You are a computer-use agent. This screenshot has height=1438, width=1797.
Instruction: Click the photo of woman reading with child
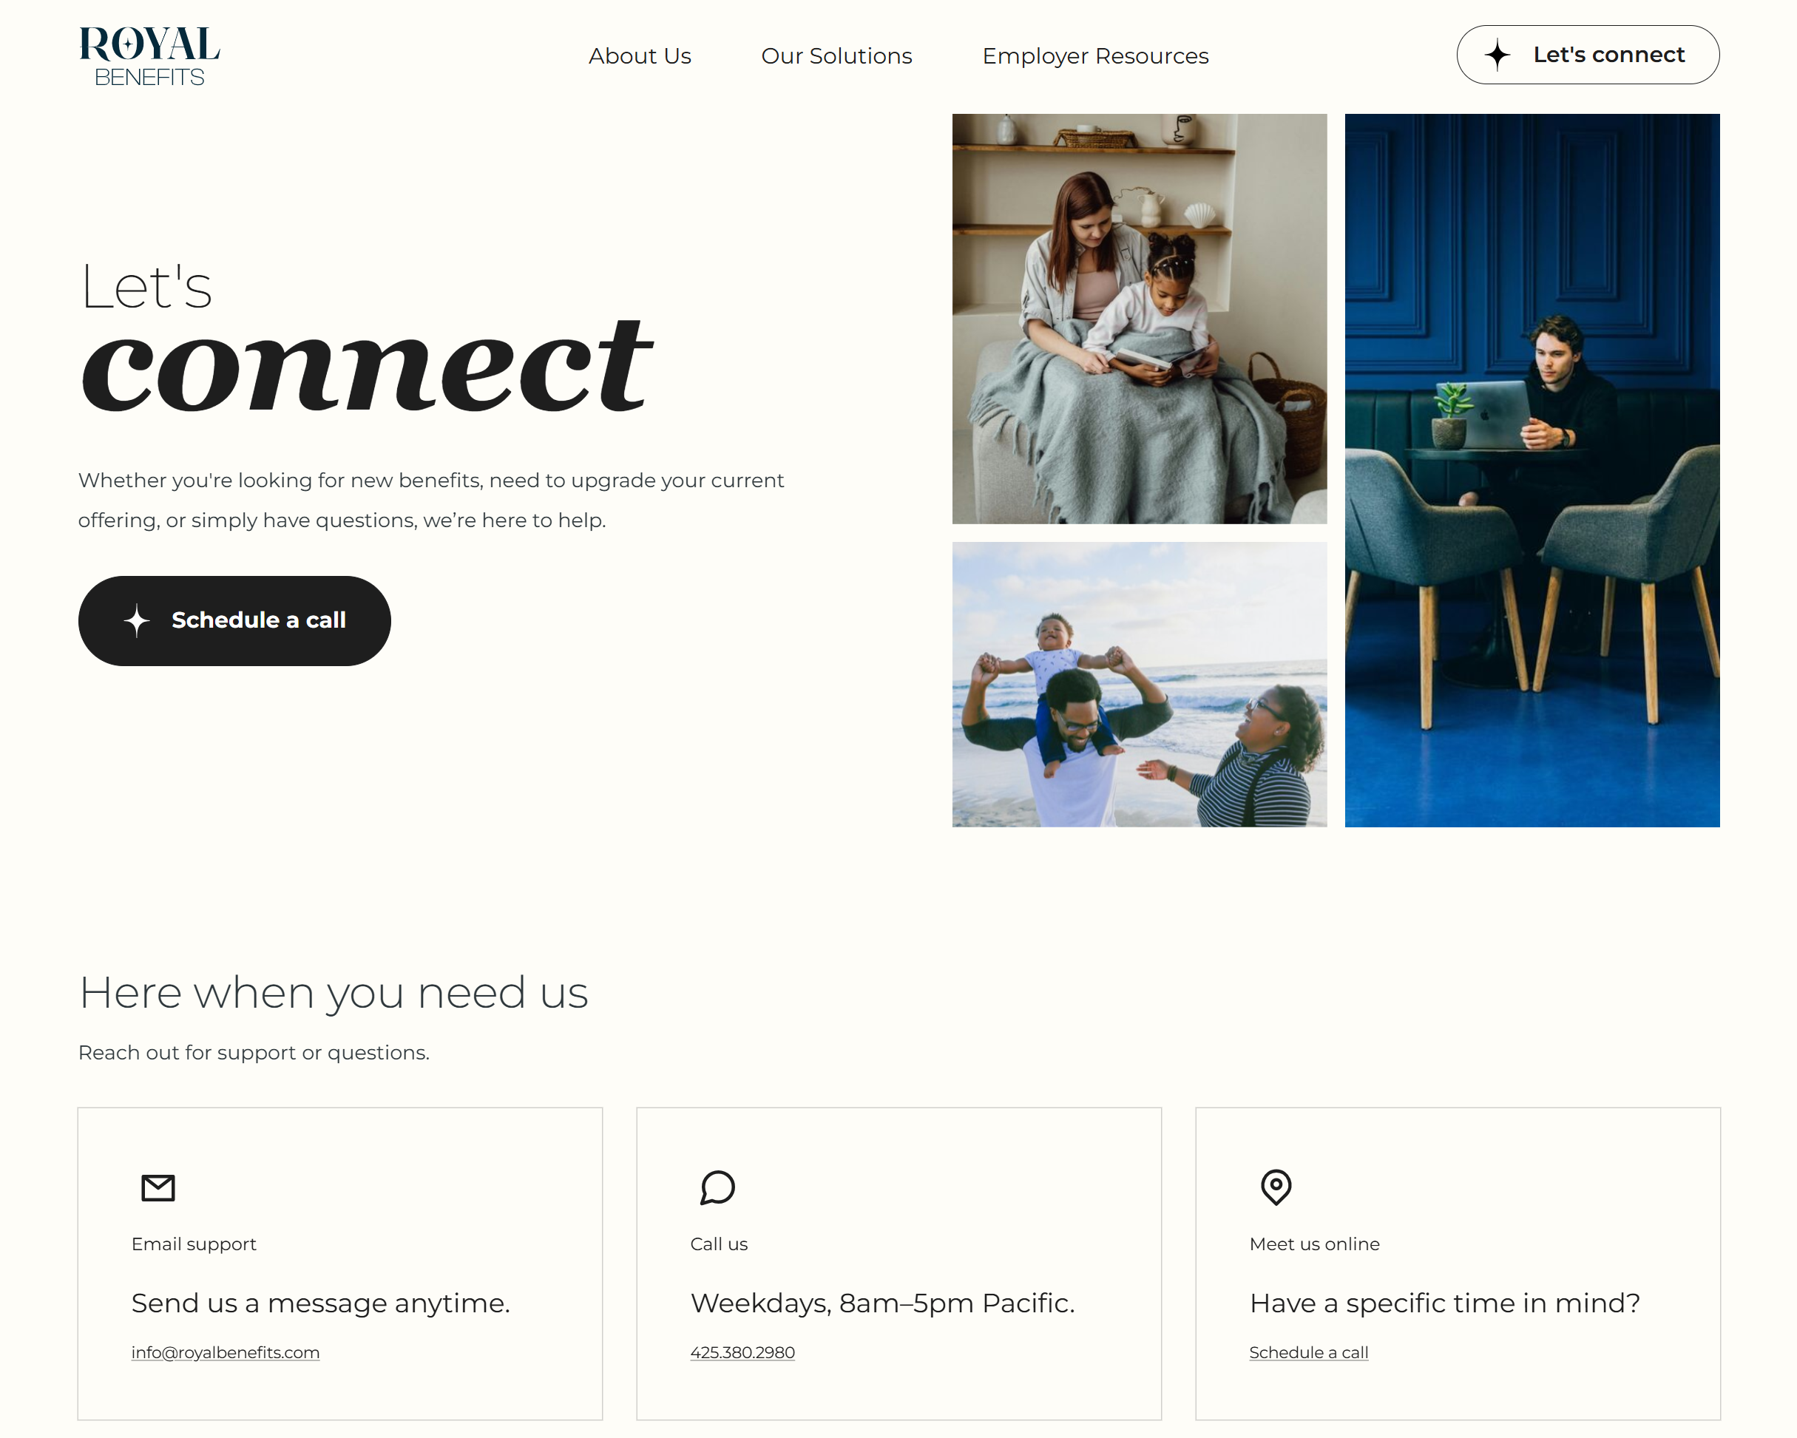click(1140, 319)
